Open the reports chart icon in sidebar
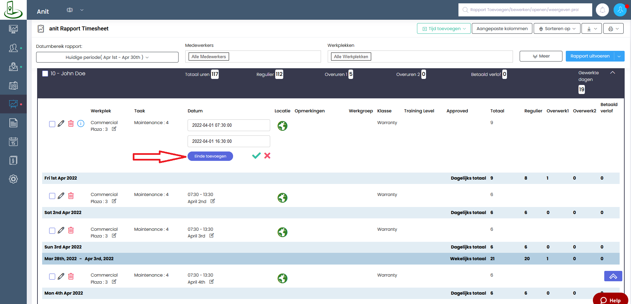 coord(13,104)
